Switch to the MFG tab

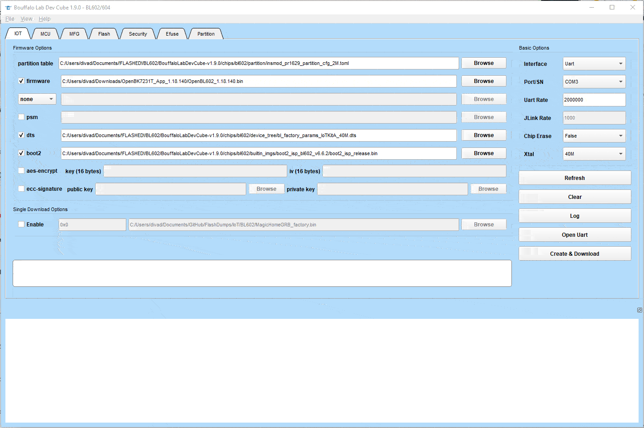click(x=74, y=34)
